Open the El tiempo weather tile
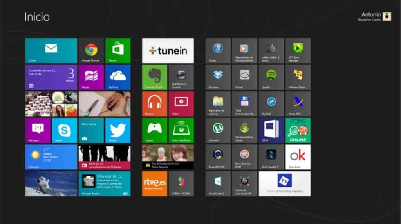The width and height of the screenshot is (401, 224). 51,157
